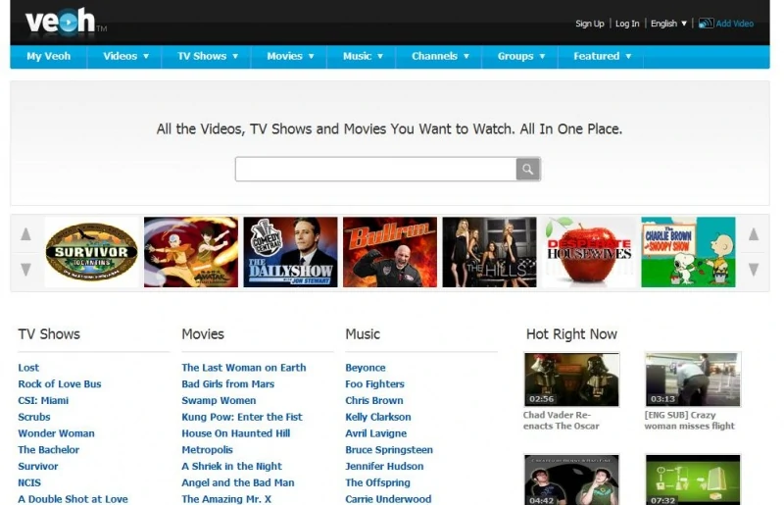Expand the Featured menu dropdown
This screenshot has width=784, height=505.
(x=628, y=56)
